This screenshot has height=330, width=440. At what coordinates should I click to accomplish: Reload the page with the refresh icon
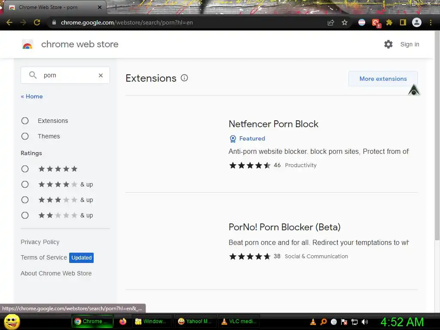[x=37, y=22]
